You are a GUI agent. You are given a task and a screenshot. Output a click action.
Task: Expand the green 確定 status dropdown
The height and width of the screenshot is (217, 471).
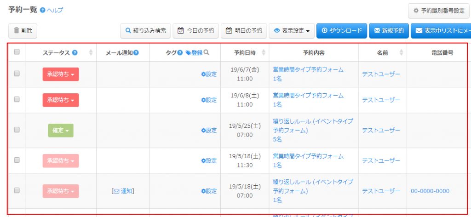pos(61,131)
